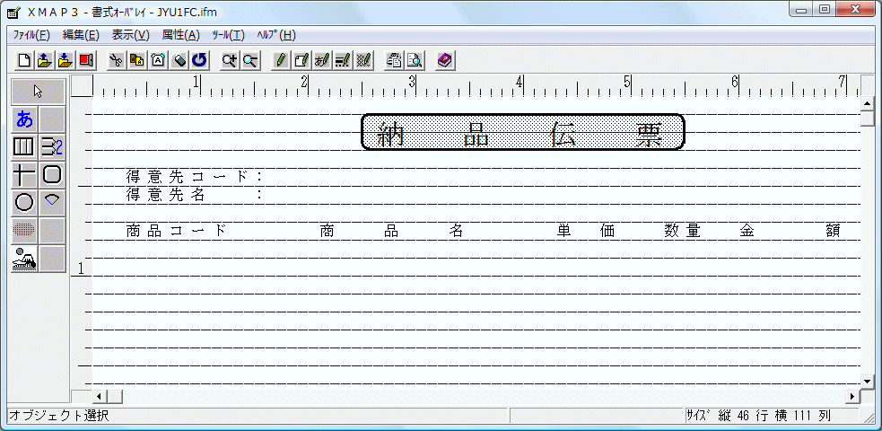Click the red exit door icon

coord(85,60)
